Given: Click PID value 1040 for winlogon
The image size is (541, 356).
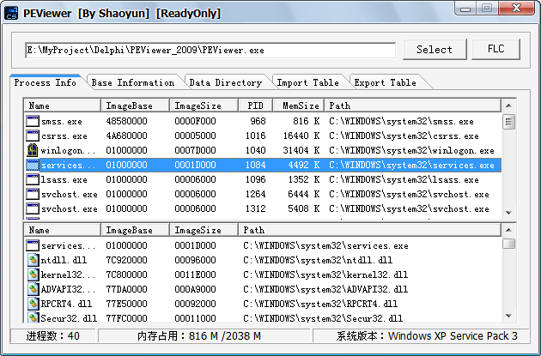Looking at the screenshot, I should 256,150.
